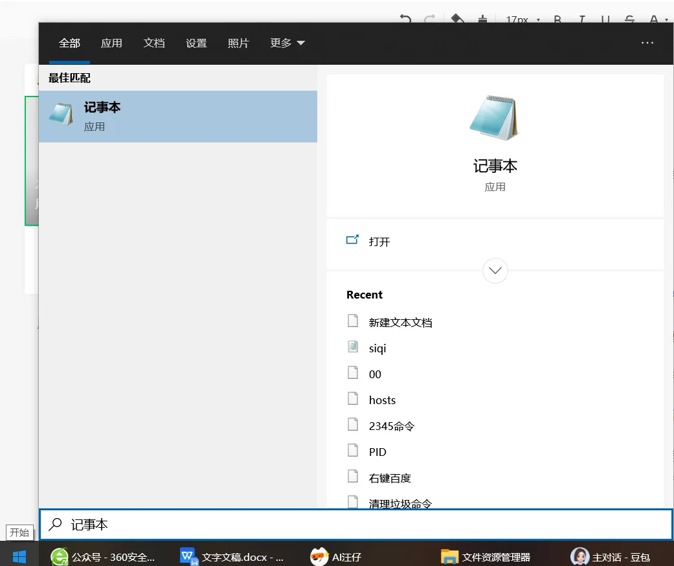Screen dimensions: 674x566
Task: Switch to 360 browser 公众号 taskbar item
Action: pyautogui.click(x=103, y=557)
